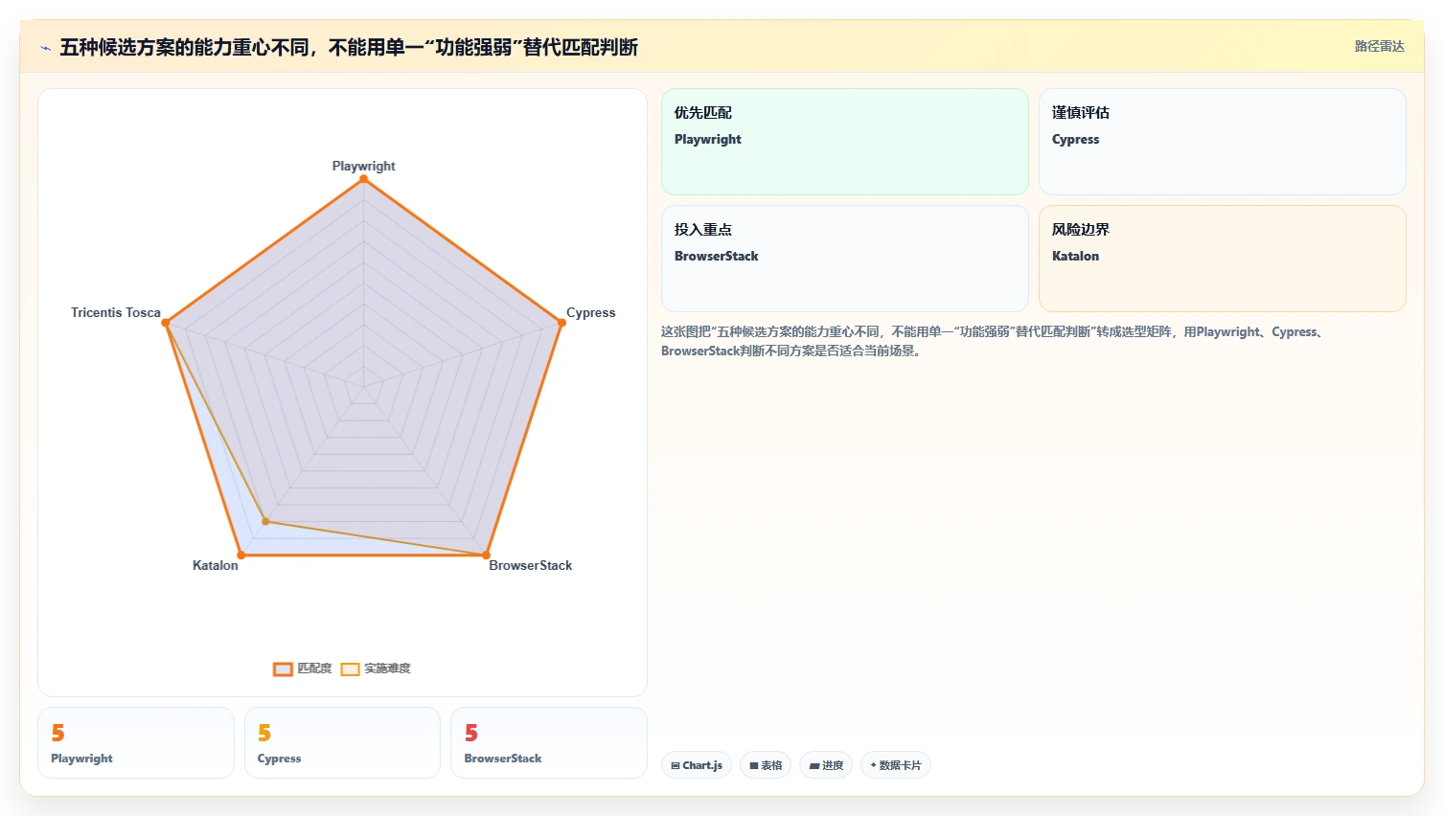Toggle the 实施难度 legend swatch
The width and height of the screenshot is (1444, 816).
click(x=350, y=669)
